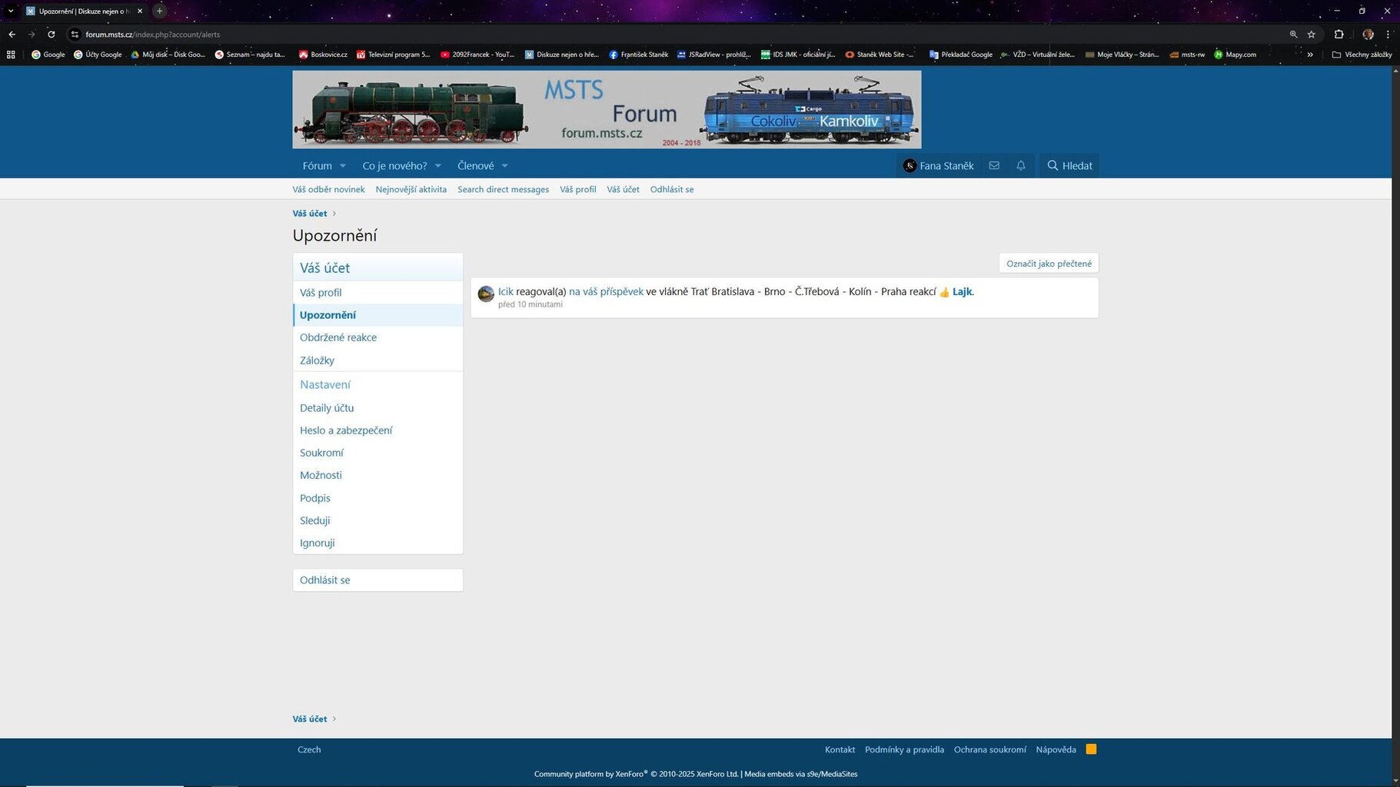Screen dimensions: 1400x787
Task: Expand the Co je nového? dropdown arrow
Action: pos(438,166)
